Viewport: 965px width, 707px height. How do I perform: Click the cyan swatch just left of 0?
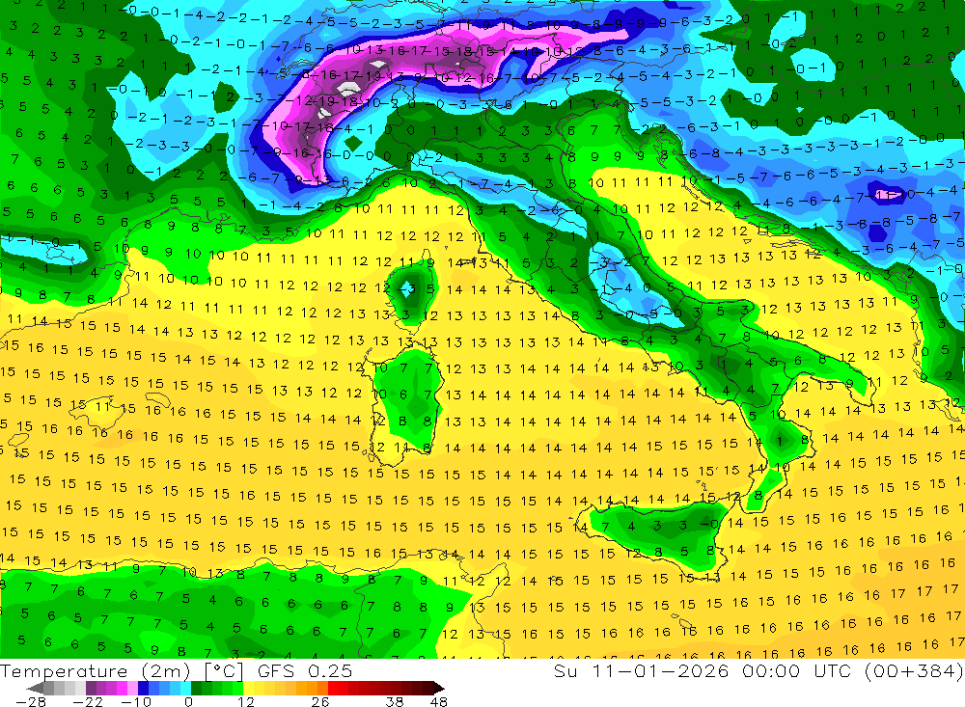[x=185, y=689]
